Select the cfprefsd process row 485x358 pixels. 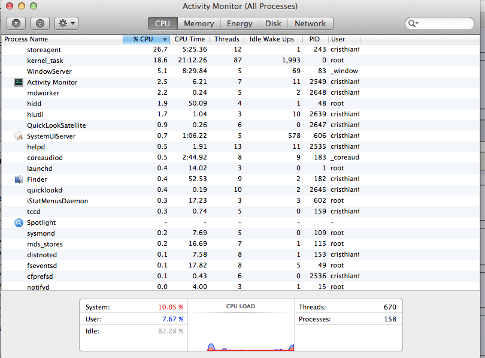point(241,276)
